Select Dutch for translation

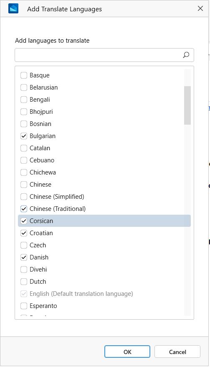[x=24, y=281]
